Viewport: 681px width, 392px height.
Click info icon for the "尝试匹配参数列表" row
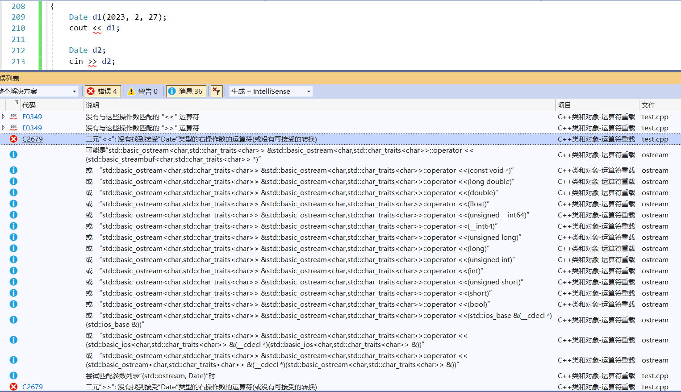(14, 375)
